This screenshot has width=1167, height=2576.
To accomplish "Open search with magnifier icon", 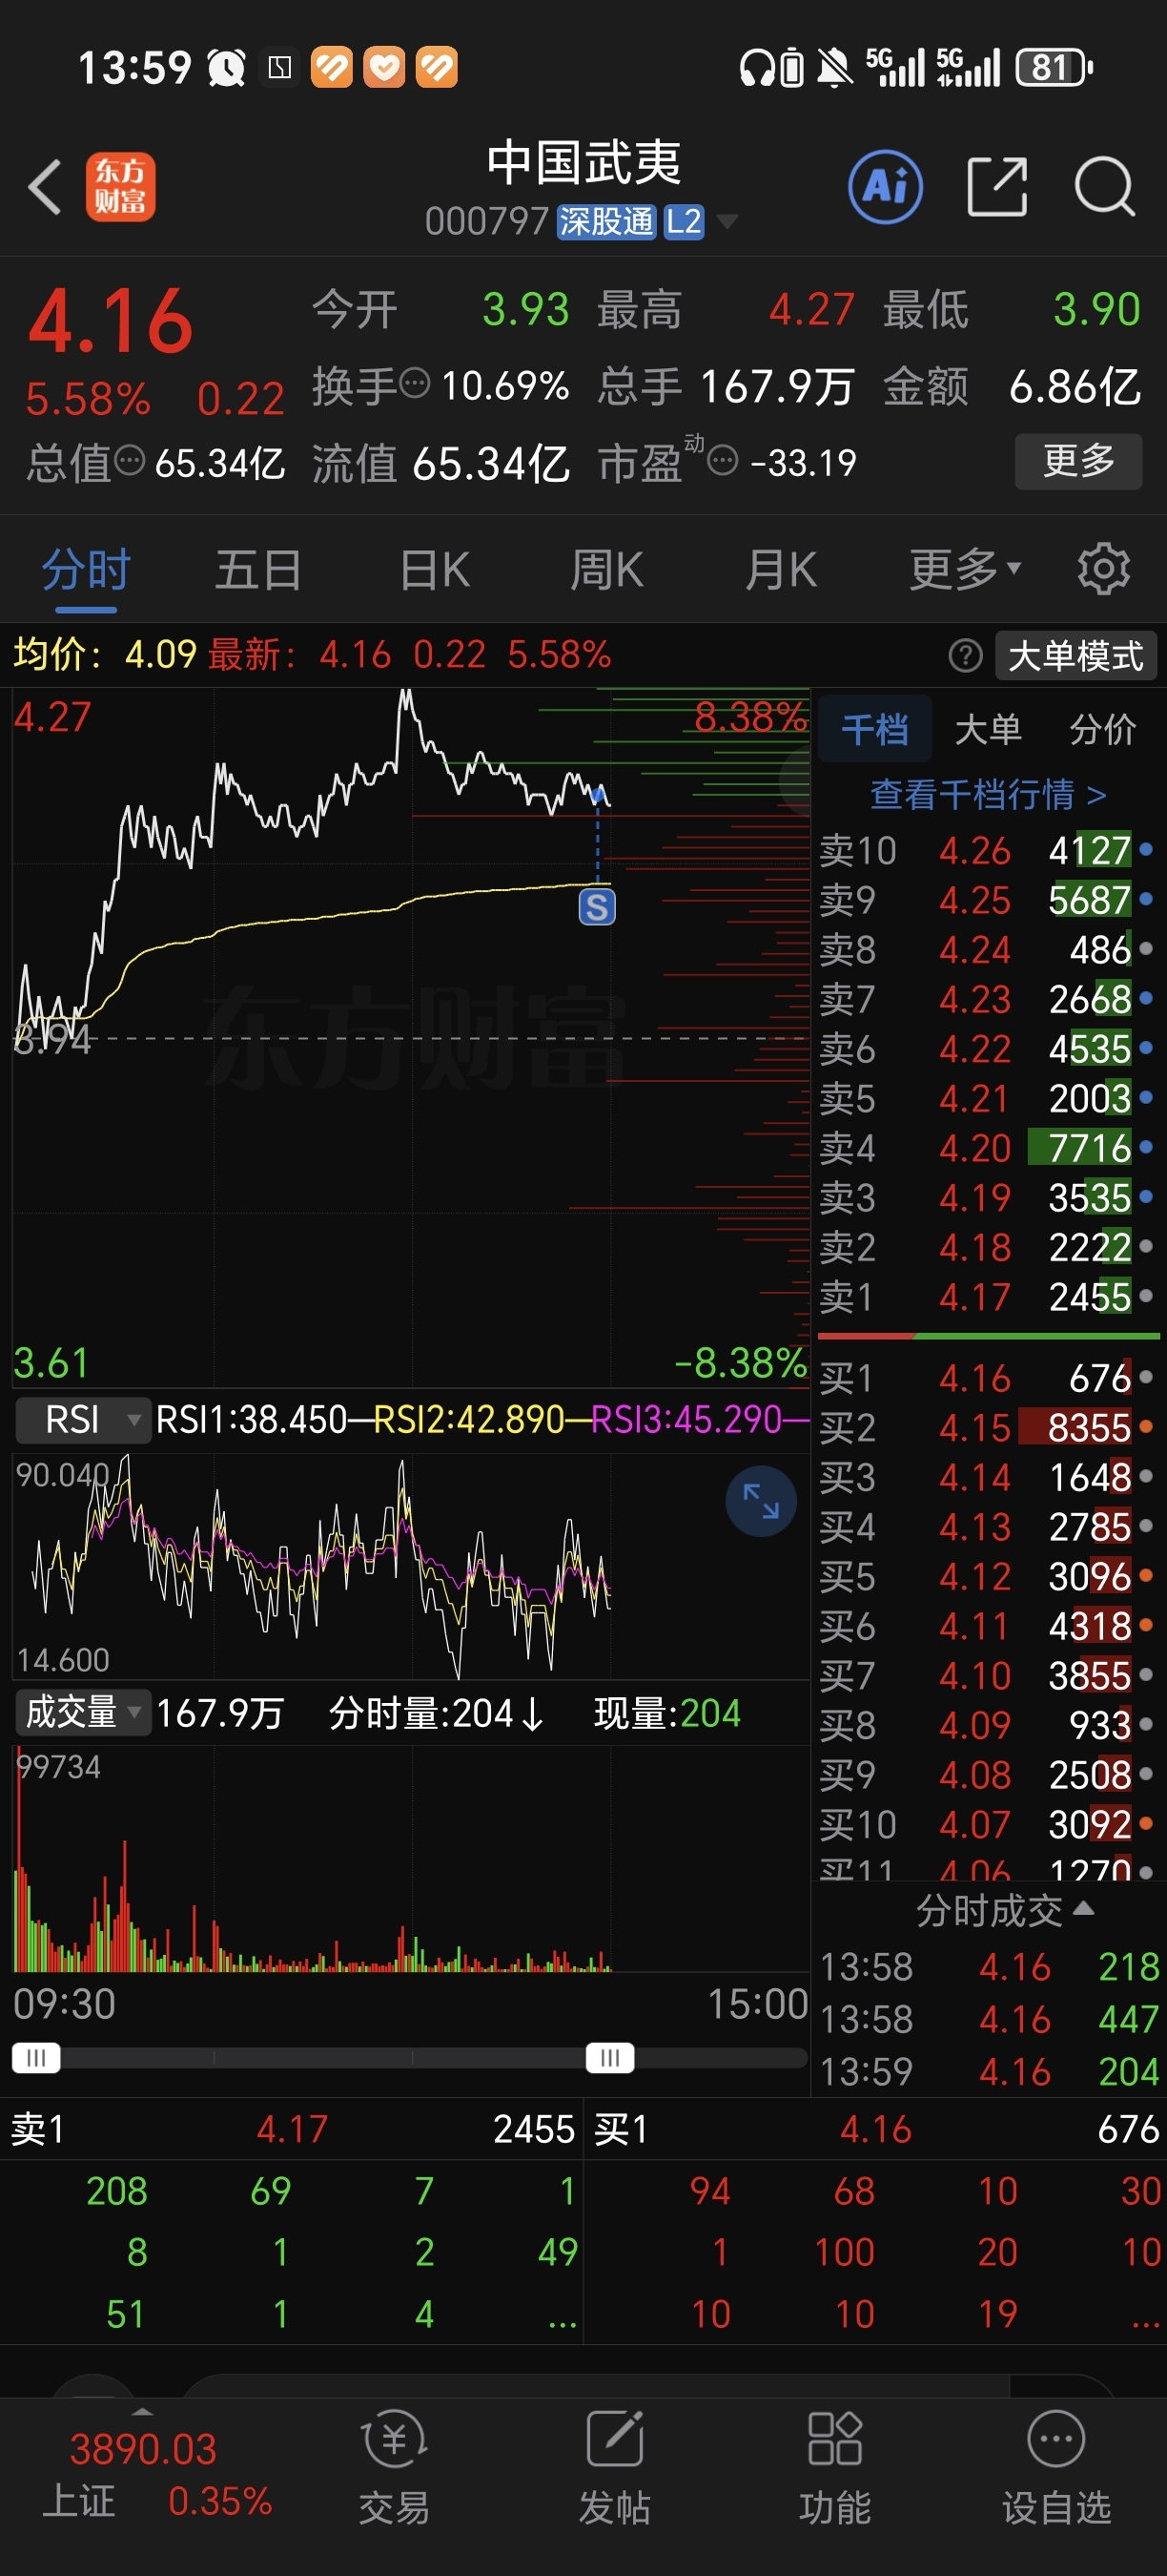I will pos(1104,187).
